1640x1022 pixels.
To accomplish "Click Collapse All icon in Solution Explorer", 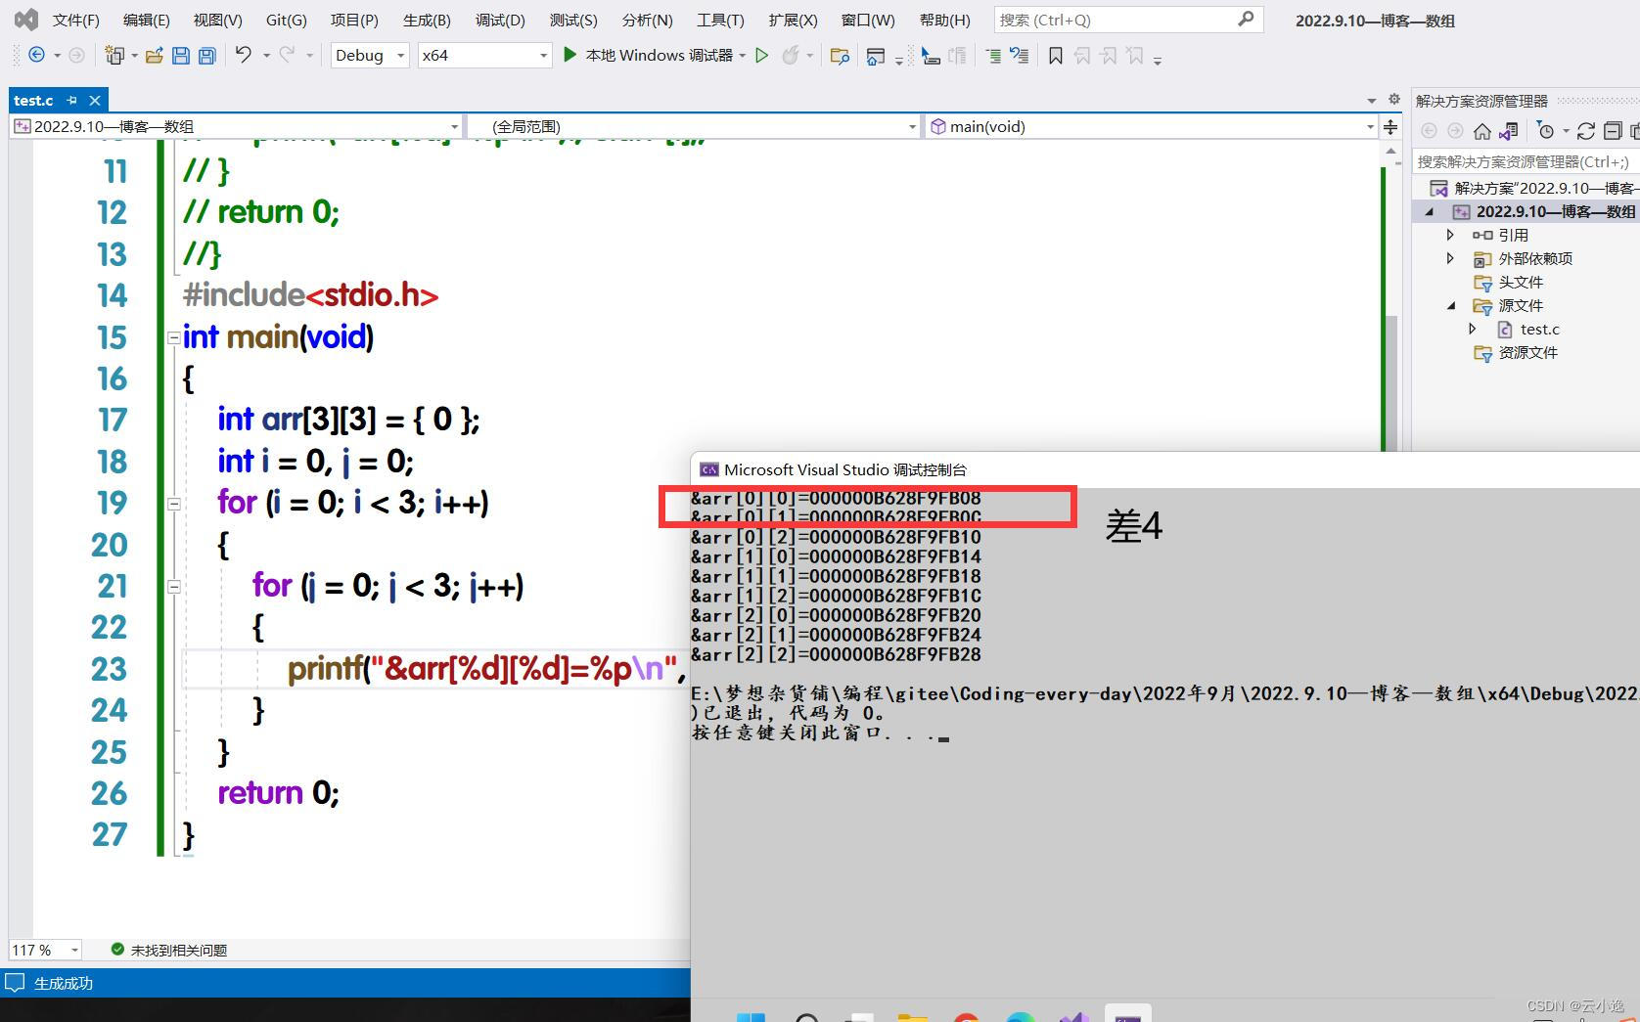I will point(1612,131).
